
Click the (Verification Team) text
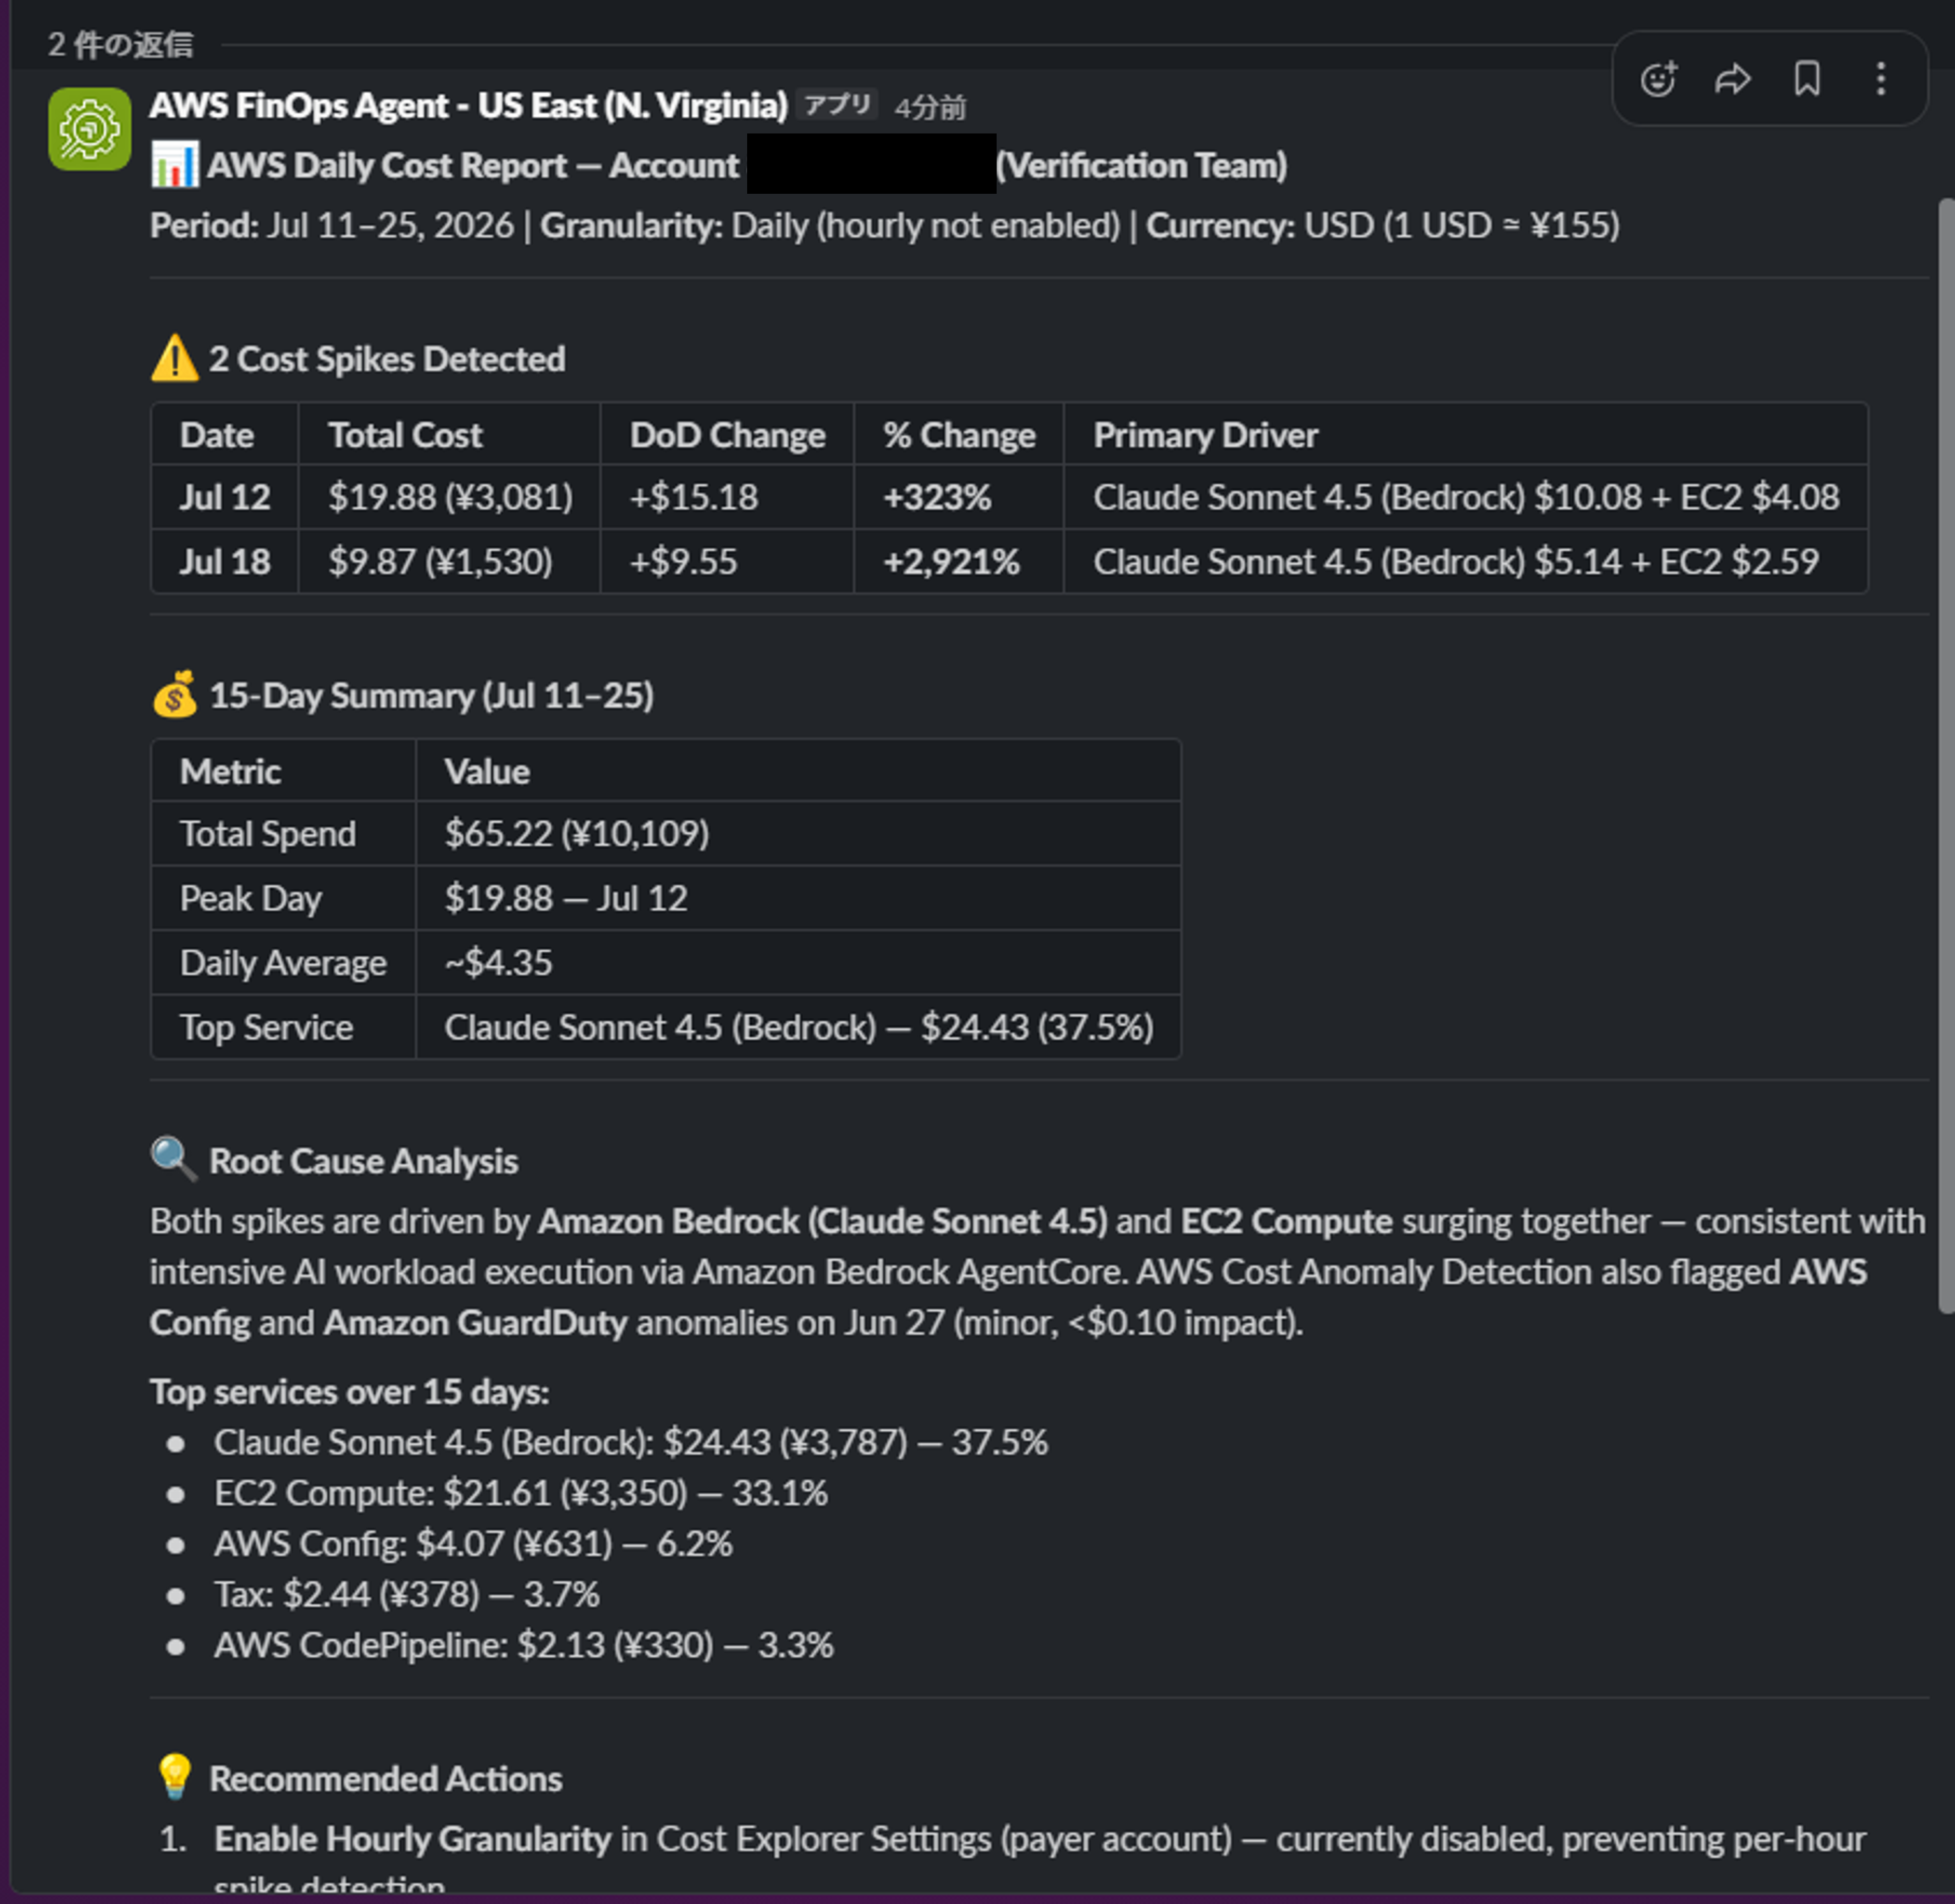(1141, 166)
